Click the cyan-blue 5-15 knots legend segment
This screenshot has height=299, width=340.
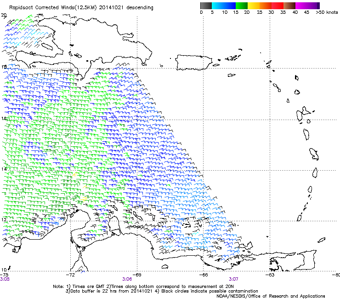224,6
